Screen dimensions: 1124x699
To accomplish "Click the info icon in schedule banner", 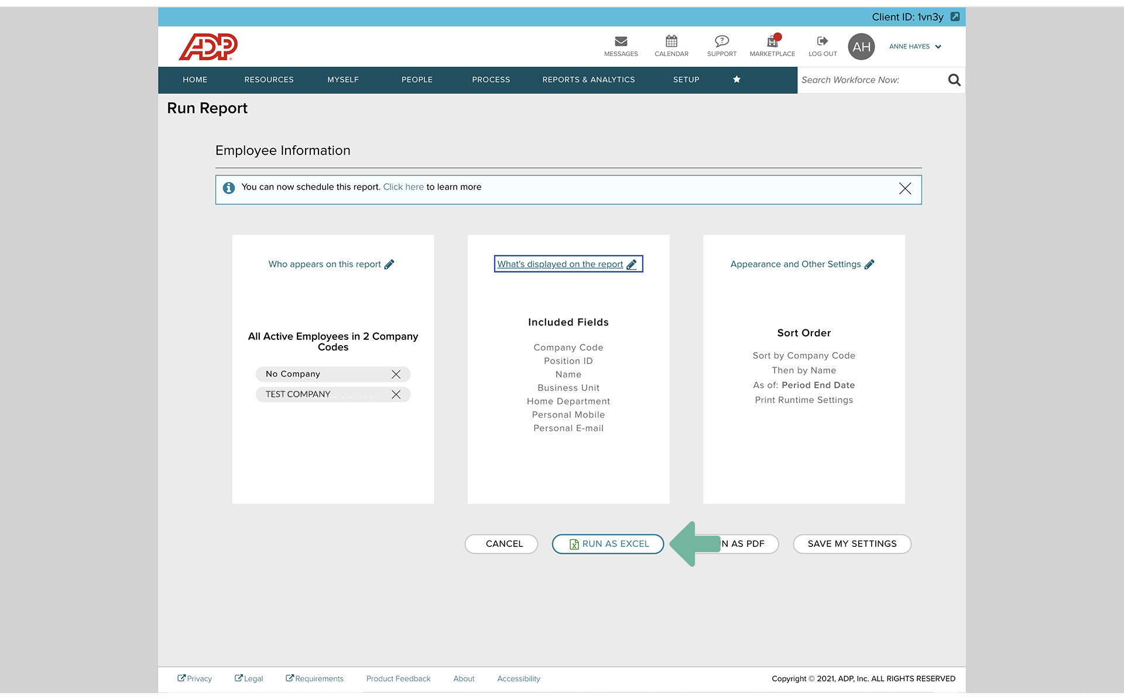I will (x=229, y=188).
